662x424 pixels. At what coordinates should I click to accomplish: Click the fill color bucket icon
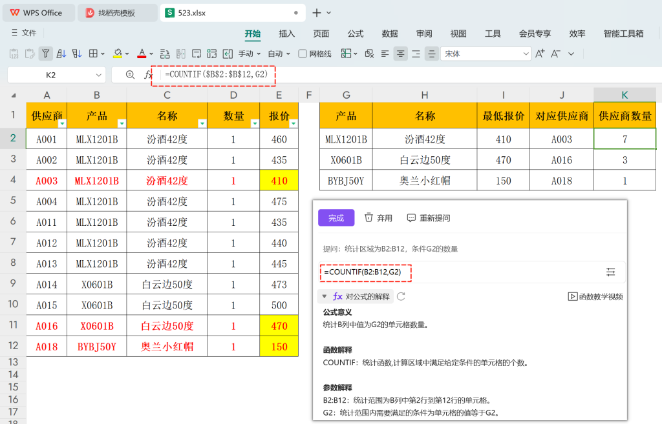click(x=118, y=54)
